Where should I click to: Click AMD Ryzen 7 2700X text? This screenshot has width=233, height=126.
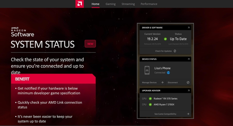pyautogui.click(x=164, y=104)
